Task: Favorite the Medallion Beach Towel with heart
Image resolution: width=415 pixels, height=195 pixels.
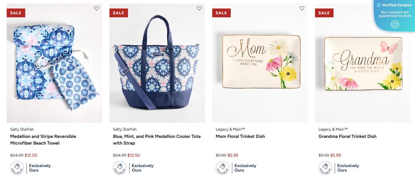Action: click(x=96, y=9)
